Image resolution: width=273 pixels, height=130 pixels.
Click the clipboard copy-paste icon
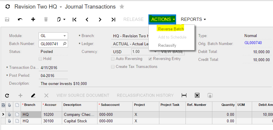59,19
